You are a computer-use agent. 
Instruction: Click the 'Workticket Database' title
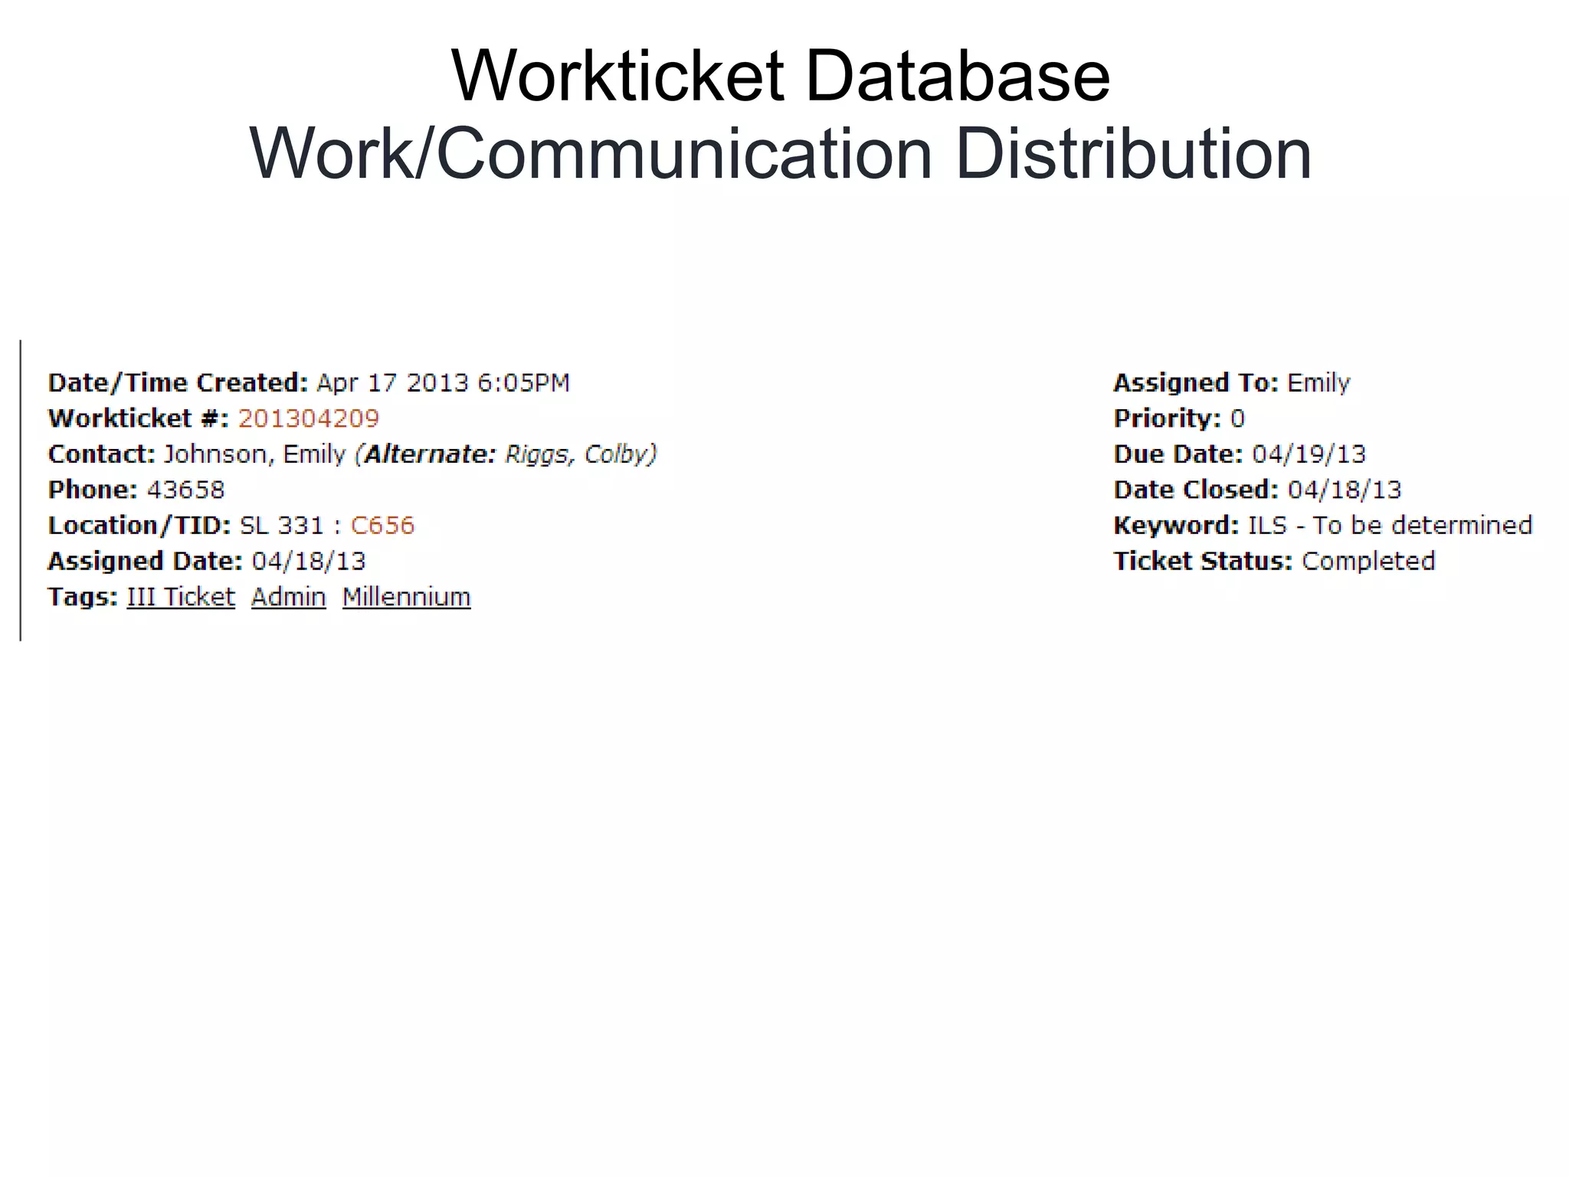pos(781,75)
